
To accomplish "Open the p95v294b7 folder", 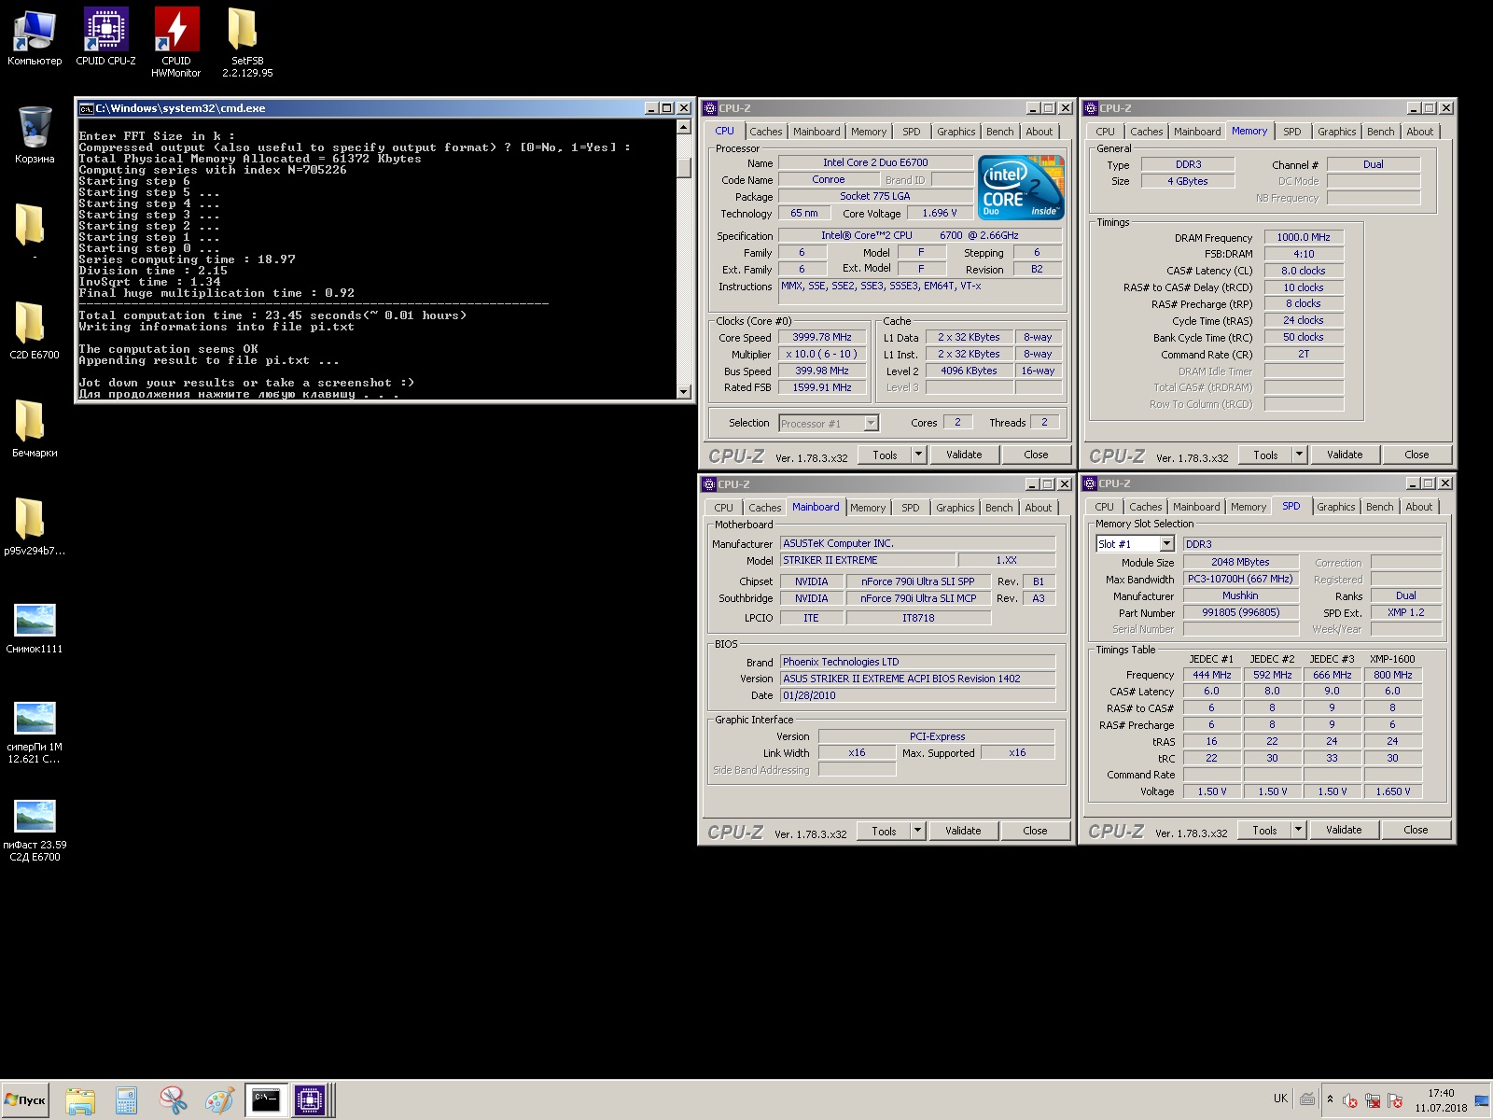I will [35, 527].
